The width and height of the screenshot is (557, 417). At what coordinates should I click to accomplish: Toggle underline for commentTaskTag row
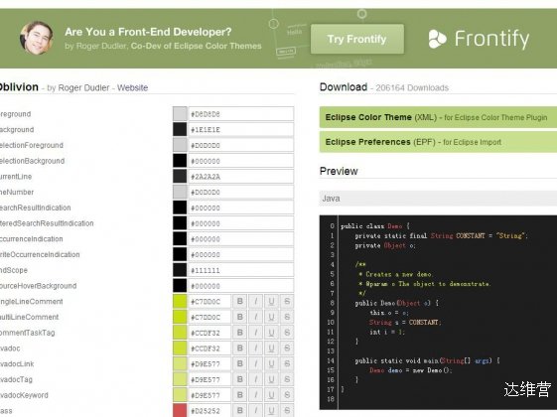coord(271,333)
